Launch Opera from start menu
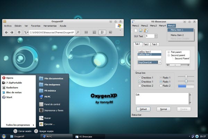 click(8, 78)
